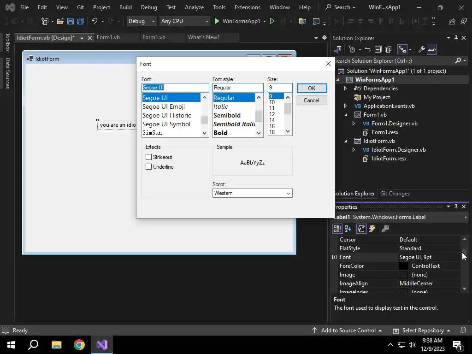Image resolution: width=472 pixels, height=354 pixels.
Task: Expand the Dependencies tree node
Action: [x=345, y=88]
